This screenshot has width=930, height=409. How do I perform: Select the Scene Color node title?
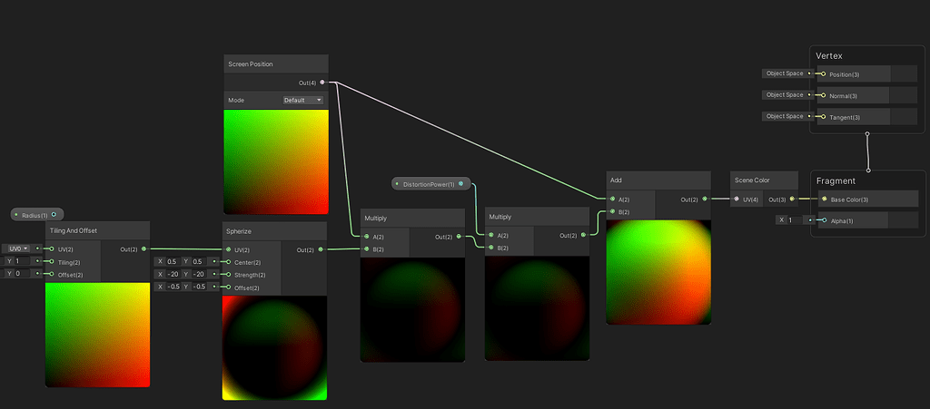[752, 180]
